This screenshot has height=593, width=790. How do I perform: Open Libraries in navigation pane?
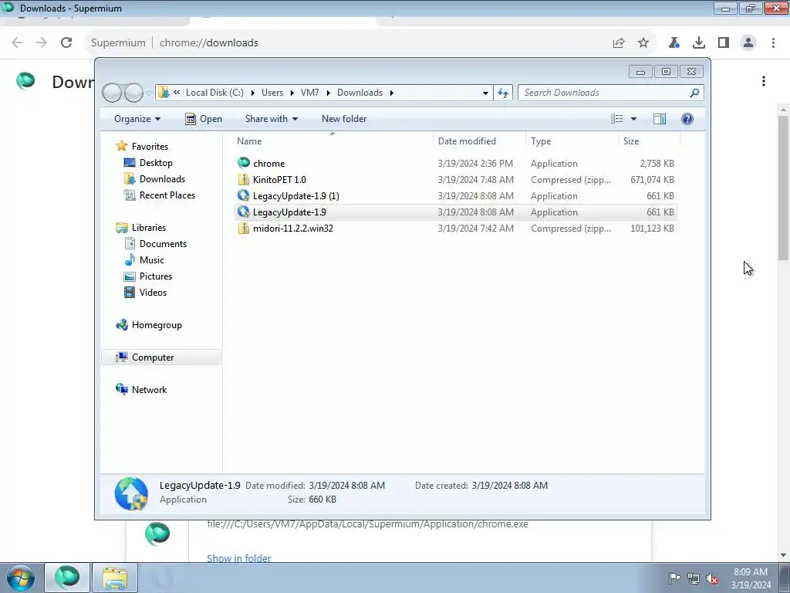click(x=149, y=228)
